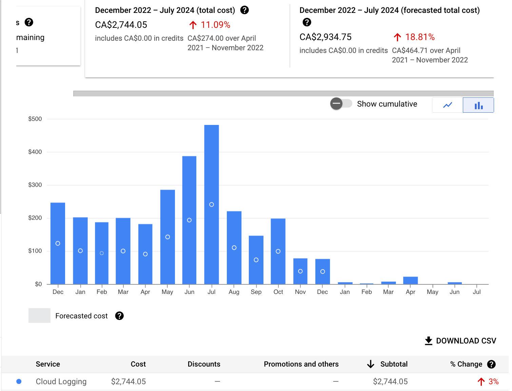This screenshot has width=512, height=391.
Task: Click the 3% change value for Cloud Logging
Action: pos(494,381)
